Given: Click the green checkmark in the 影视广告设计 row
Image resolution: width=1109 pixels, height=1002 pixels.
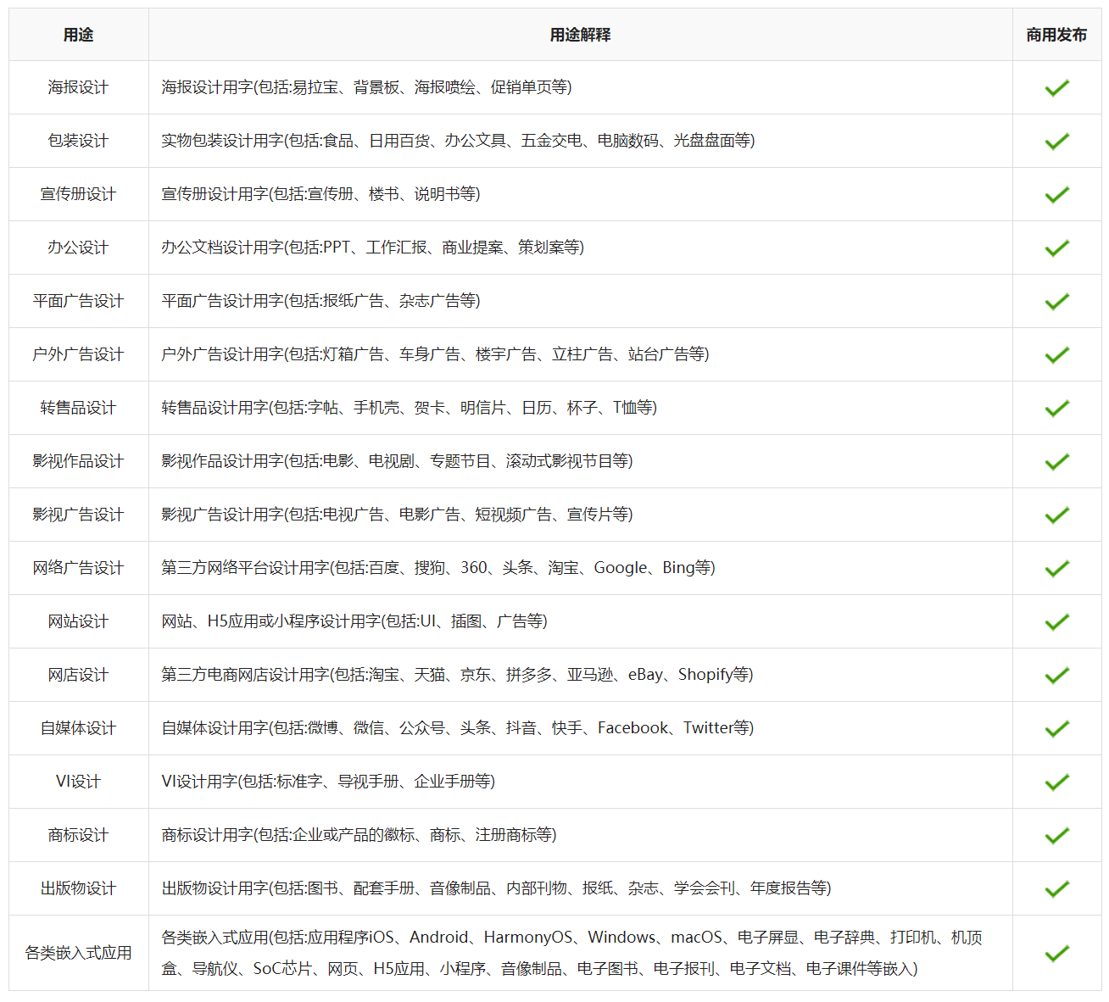Looking at the screenshot, I should coord(1056,515).
